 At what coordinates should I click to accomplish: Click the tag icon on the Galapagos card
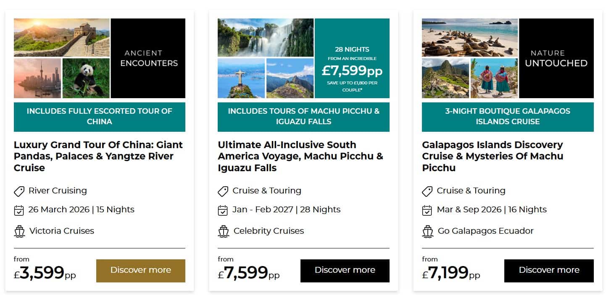pos(427,191)
